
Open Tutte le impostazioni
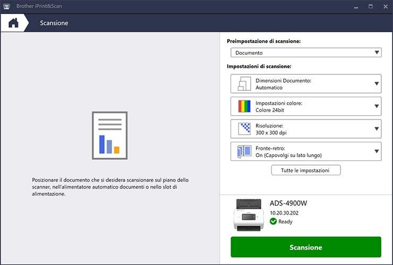(x=306, y=170)
